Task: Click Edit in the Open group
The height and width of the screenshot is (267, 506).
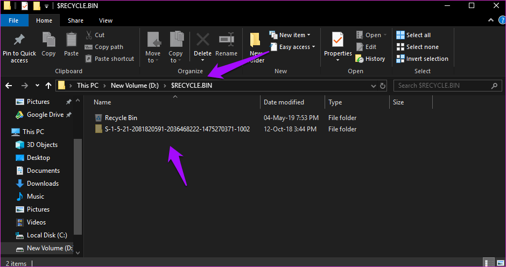Action: (366, 47)
